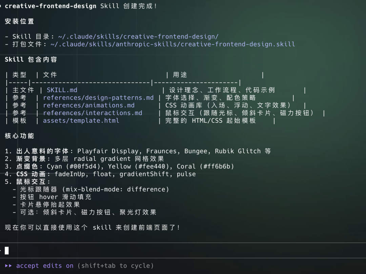Click the bullet marker before creative-frontend-design title
This screenshot has height=274, width=366.
click(1, 6)
